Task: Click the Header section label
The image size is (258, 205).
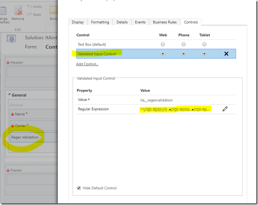Action: (x=17, y=62)
